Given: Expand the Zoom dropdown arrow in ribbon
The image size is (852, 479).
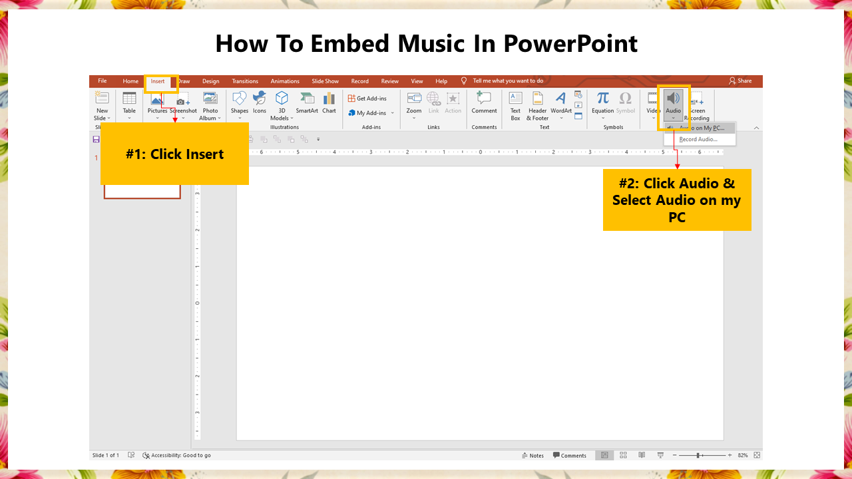Looking at the screenshot, I should 414,118.
